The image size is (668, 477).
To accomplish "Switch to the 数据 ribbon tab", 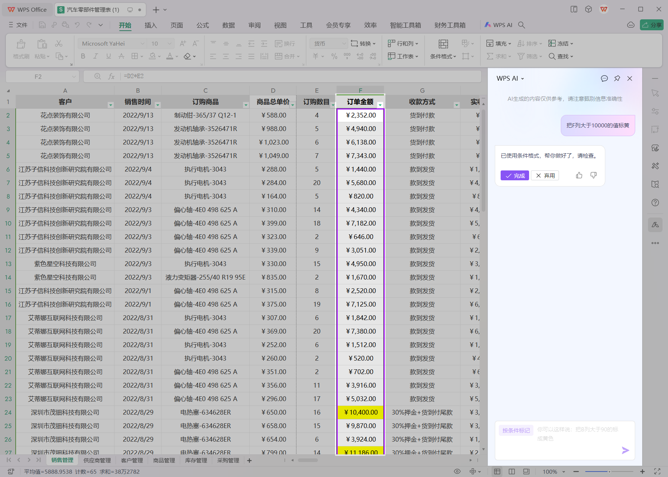I will [x=229, y=25].
